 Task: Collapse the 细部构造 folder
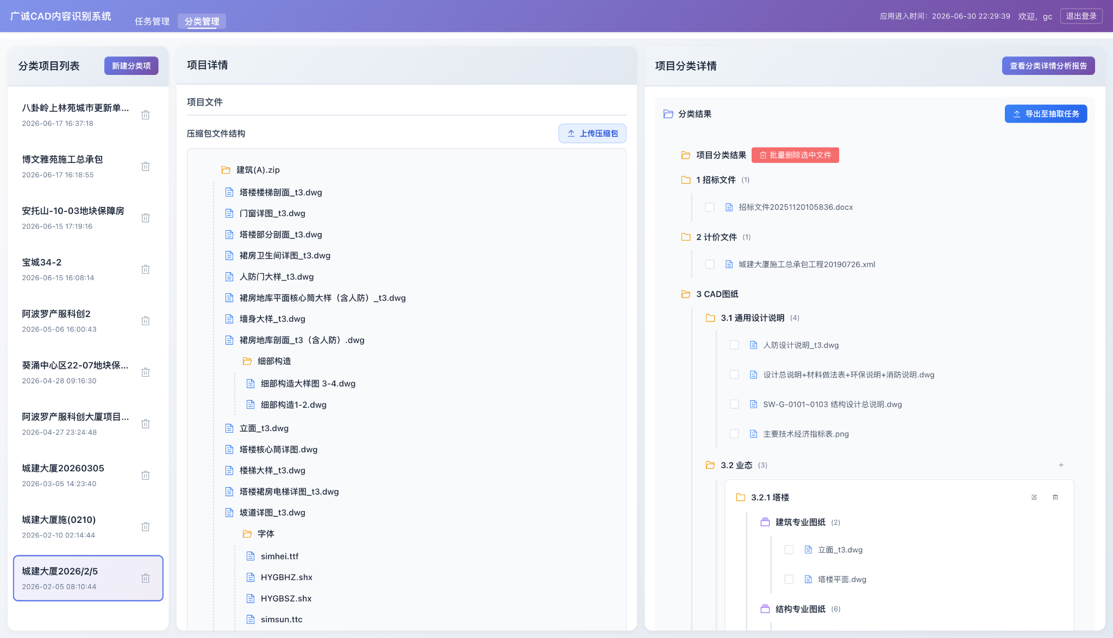(x=247, y=361)
